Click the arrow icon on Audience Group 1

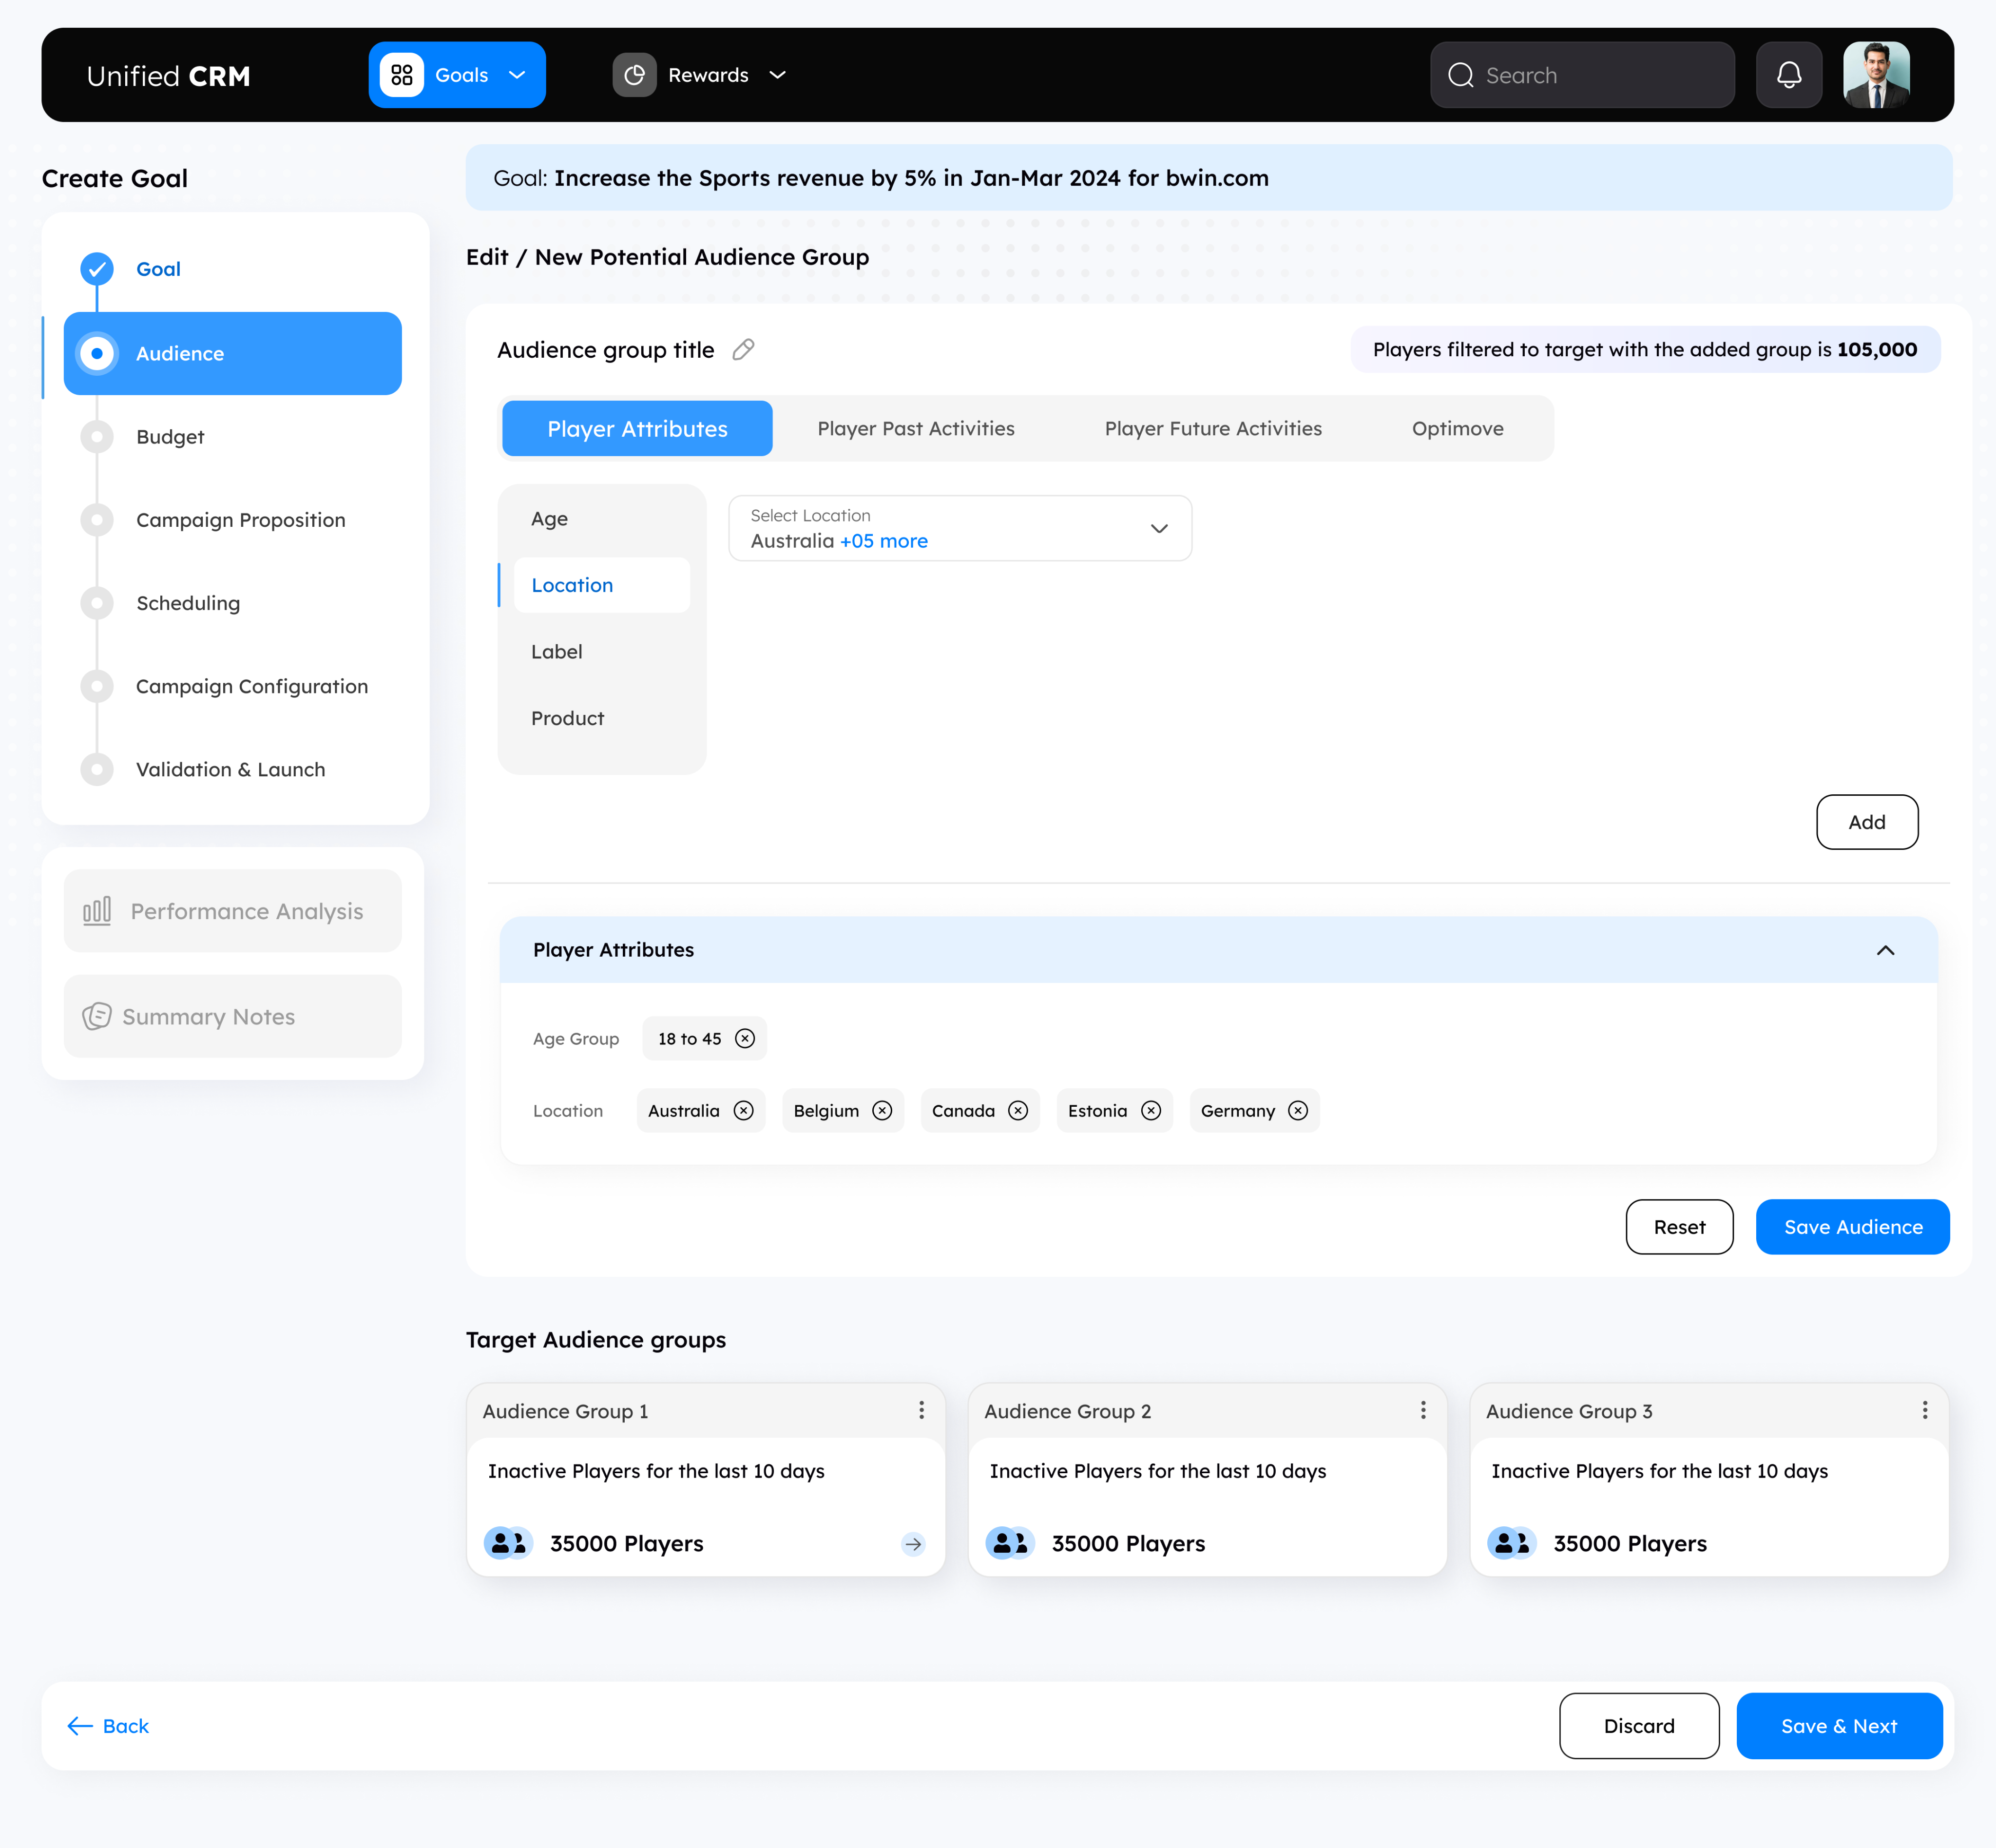click(x=913, y=1544)
